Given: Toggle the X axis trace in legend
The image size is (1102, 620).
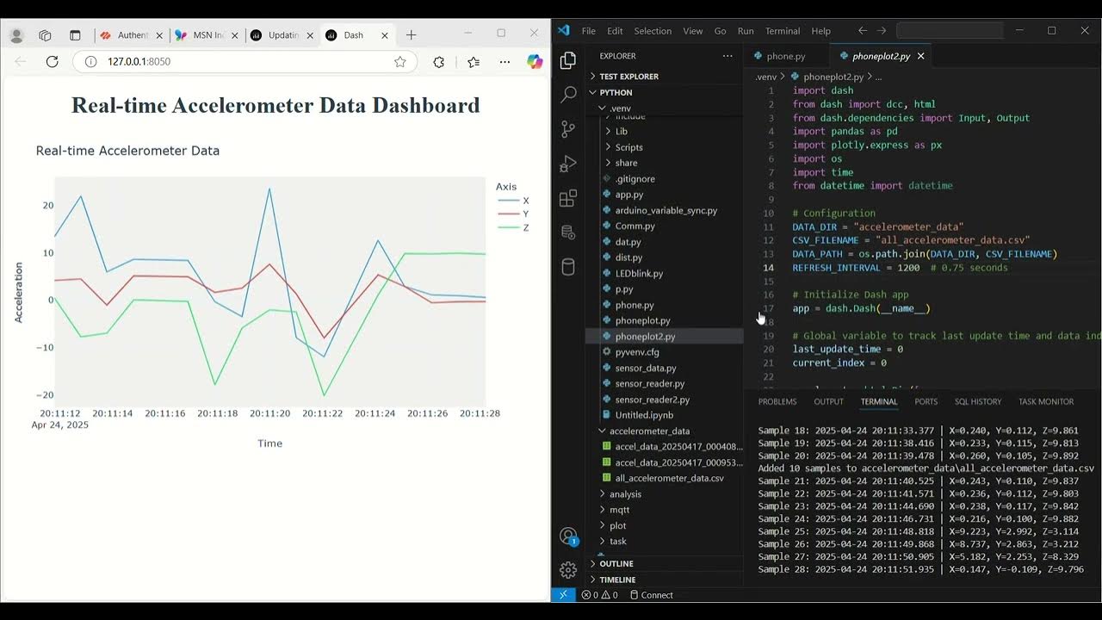Looking at the screenshot, I should pos(514,201).
